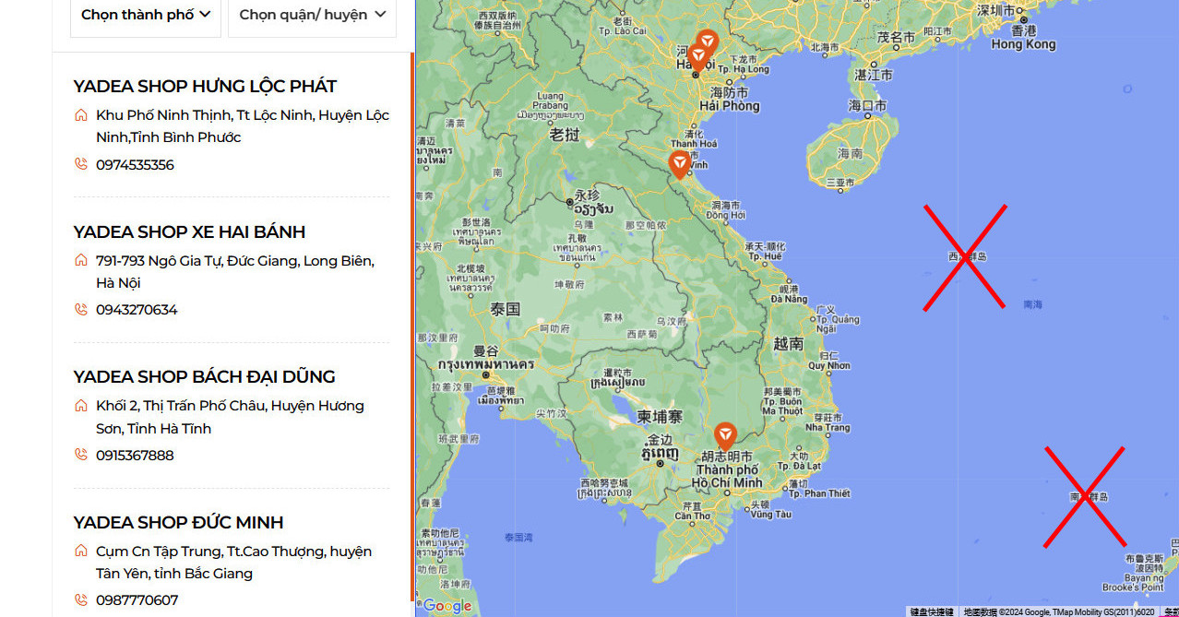Click the phone icon beside 0915367888
Image resolution: width=1179 pixels, height=617 pixels.
tap(81, 455)
